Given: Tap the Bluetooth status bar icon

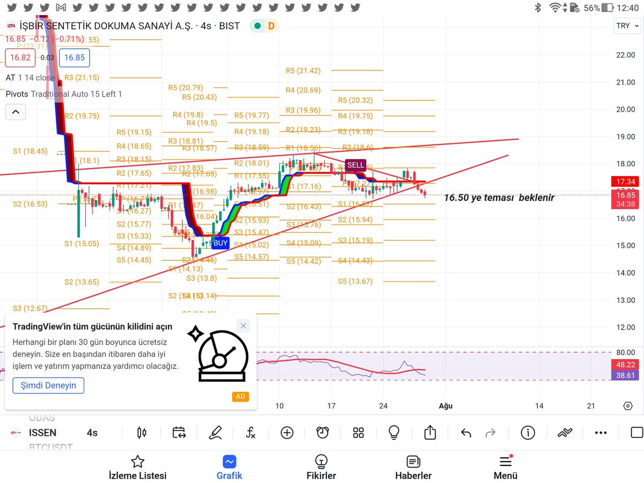Looking at the screenshot, I should (538, 8).
